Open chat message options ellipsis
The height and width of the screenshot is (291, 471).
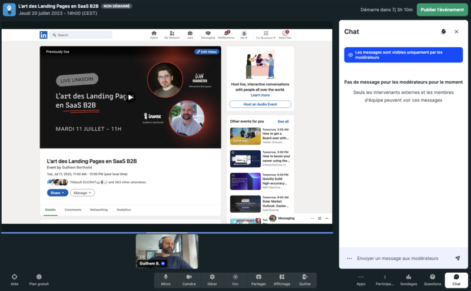[x=349, y=258]
